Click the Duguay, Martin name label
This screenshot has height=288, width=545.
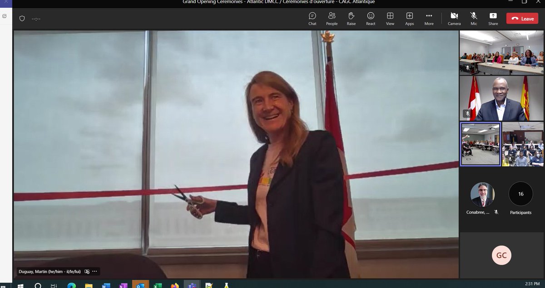tap(50, 272)
